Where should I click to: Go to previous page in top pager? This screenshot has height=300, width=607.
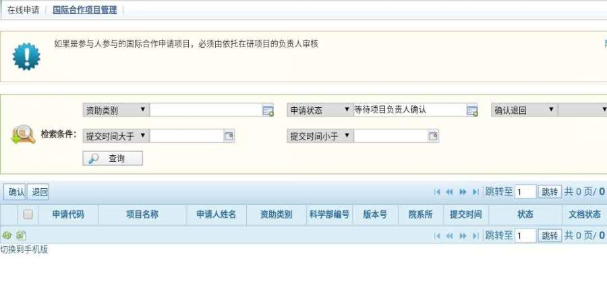coord(449,191)
